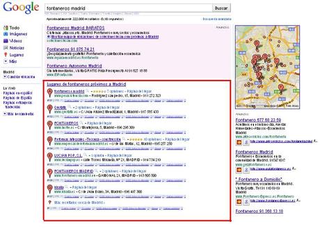
Task: Click the Noticias icon in left sidebar
Action: coord(6,48)
